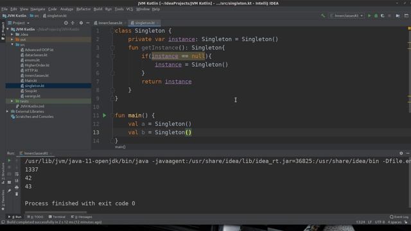This screenshot has height=231, width=411.
Task: Toggle scroll to end in Run console
Action: (x=17, y=181)
